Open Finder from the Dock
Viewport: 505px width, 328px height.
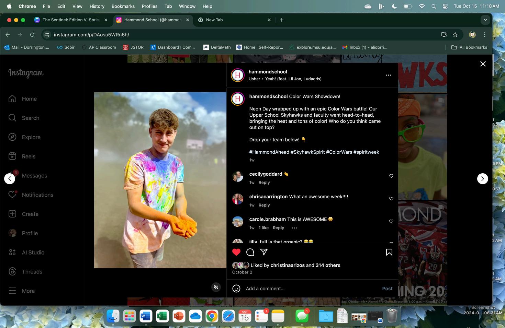click(x=113, y=316)
